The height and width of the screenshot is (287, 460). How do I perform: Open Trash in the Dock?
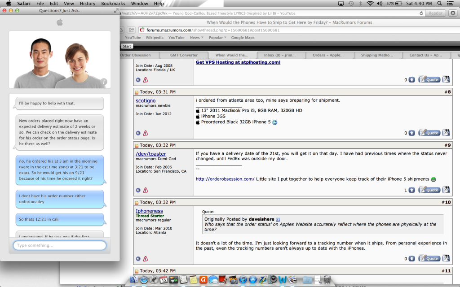coord(327,280)
